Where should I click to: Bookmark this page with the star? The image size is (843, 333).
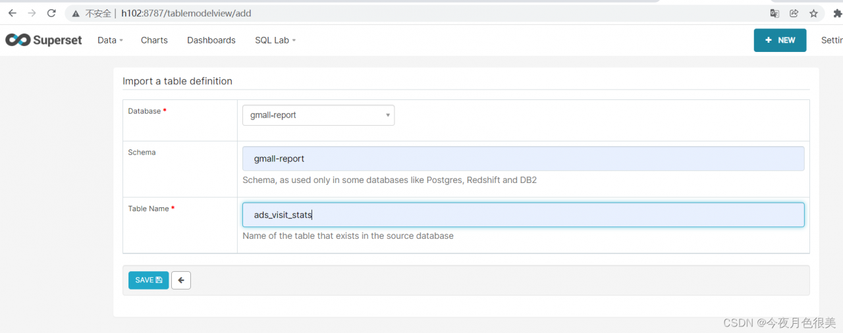[813, 13]
